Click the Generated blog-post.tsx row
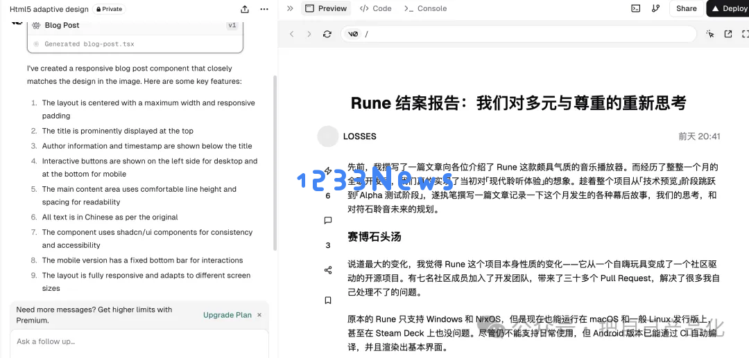Image resolution: width=749 pixels, height=358 pixels. pyautogui.click(x=135, y=44)
